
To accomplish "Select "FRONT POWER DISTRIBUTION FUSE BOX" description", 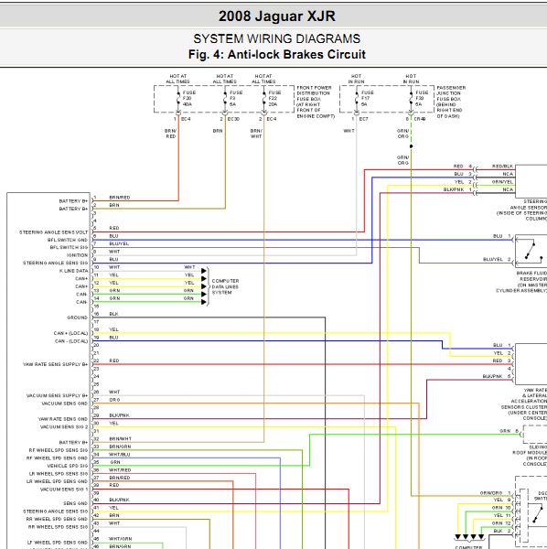I will [316, 102].
